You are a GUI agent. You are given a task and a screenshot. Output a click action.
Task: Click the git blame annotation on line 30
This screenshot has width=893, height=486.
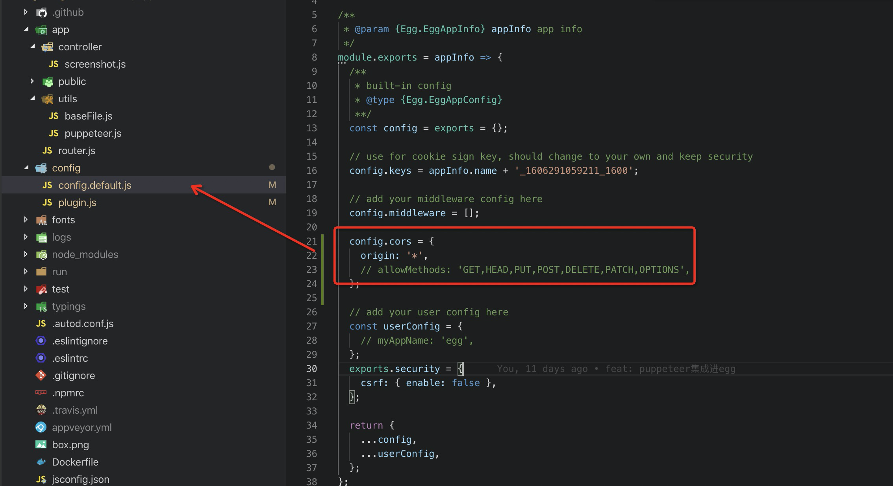616,369
